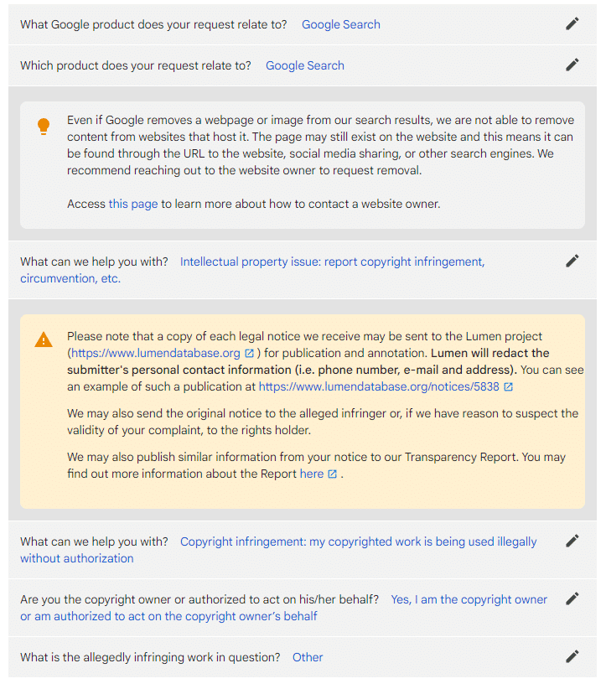Click pencil next to Copyright infringement answer
Screen dimensions: 606x689
pyautogui.click(x=572, y=541)
